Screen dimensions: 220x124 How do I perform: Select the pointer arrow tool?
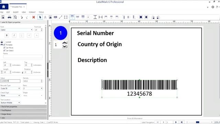pyautogui.click(x=40, y=17)
